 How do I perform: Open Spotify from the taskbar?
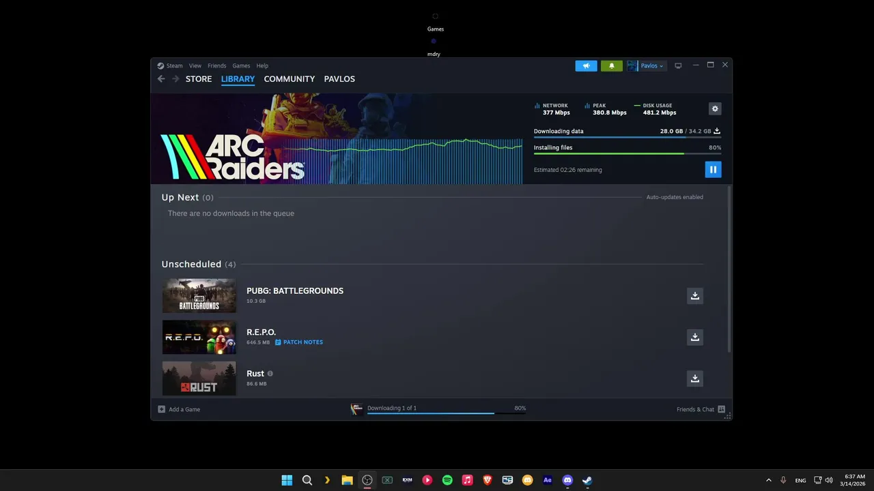point(447,480)
